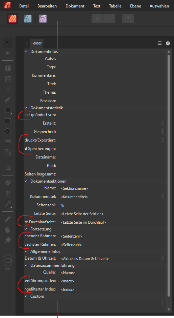Select the Frame Text tool
174x318 pixels.
pyautogui.click(x=8, y=68)
